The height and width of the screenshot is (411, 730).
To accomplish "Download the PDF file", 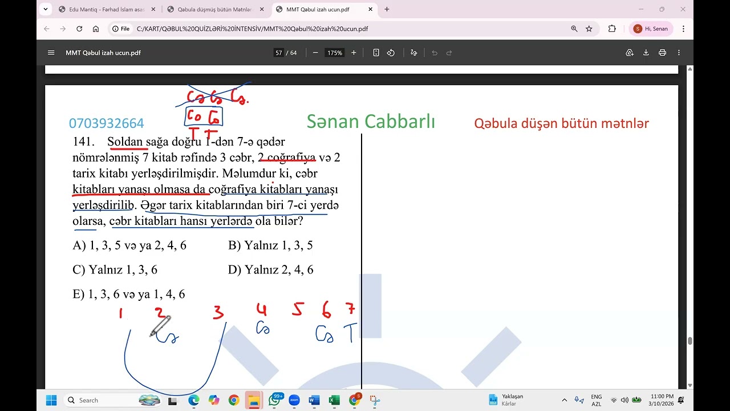I will 646,53.
